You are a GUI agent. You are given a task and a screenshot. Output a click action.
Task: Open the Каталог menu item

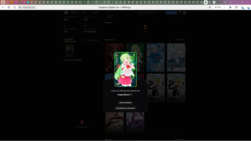click(x=74, y=13)
